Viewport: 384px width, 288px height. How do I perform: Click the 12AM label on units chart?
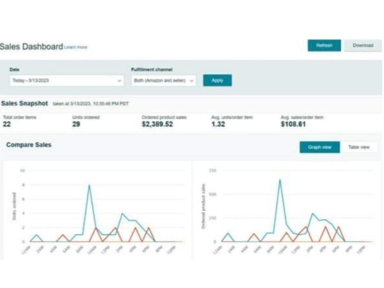coord(26,250)
